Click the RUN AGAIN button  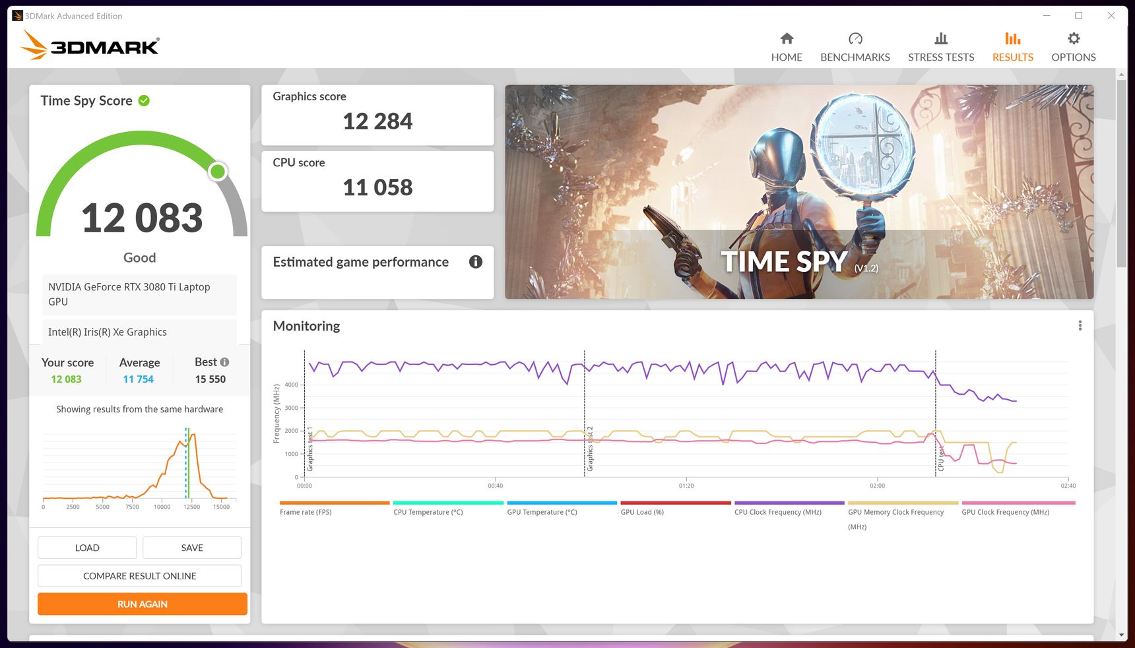click(x=143, y=604)
